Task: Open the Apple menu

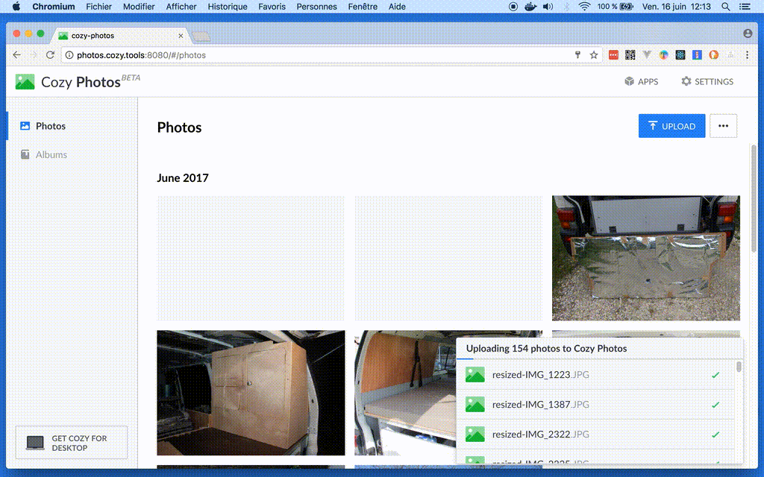Action: click(x=16, y=6)
